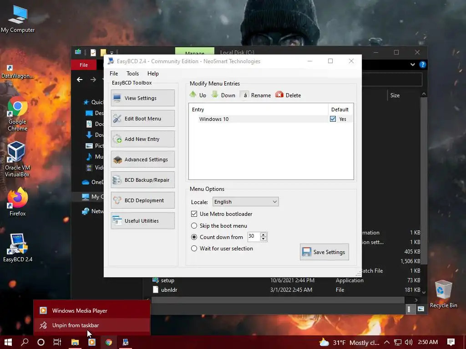Open My Computer desktop icon
Image resolution: width=466 pixels, height=349 pixels.
point(18,19)
